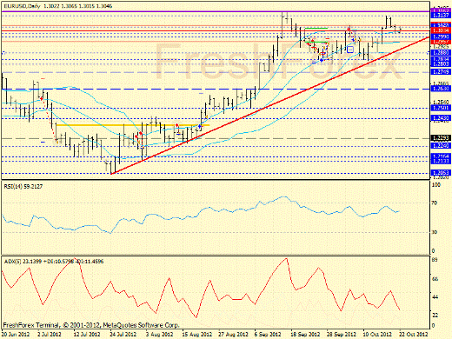Click the 6 Sep 2012 date label

[x=268, y=334]
